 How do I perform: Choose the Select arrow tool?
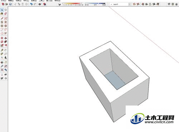[2, 10]
